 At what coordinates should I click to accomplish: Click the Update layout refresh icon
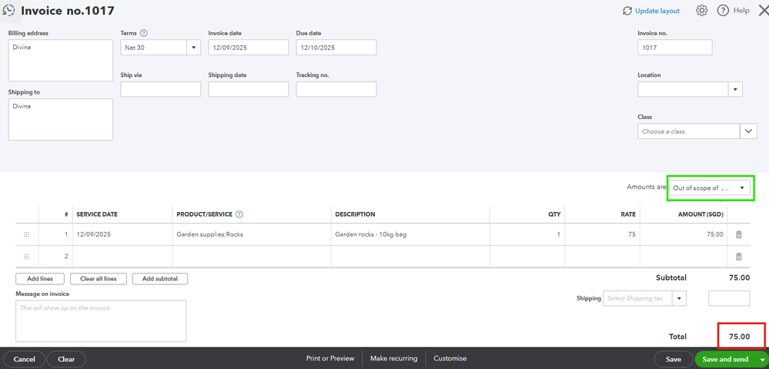627,11
